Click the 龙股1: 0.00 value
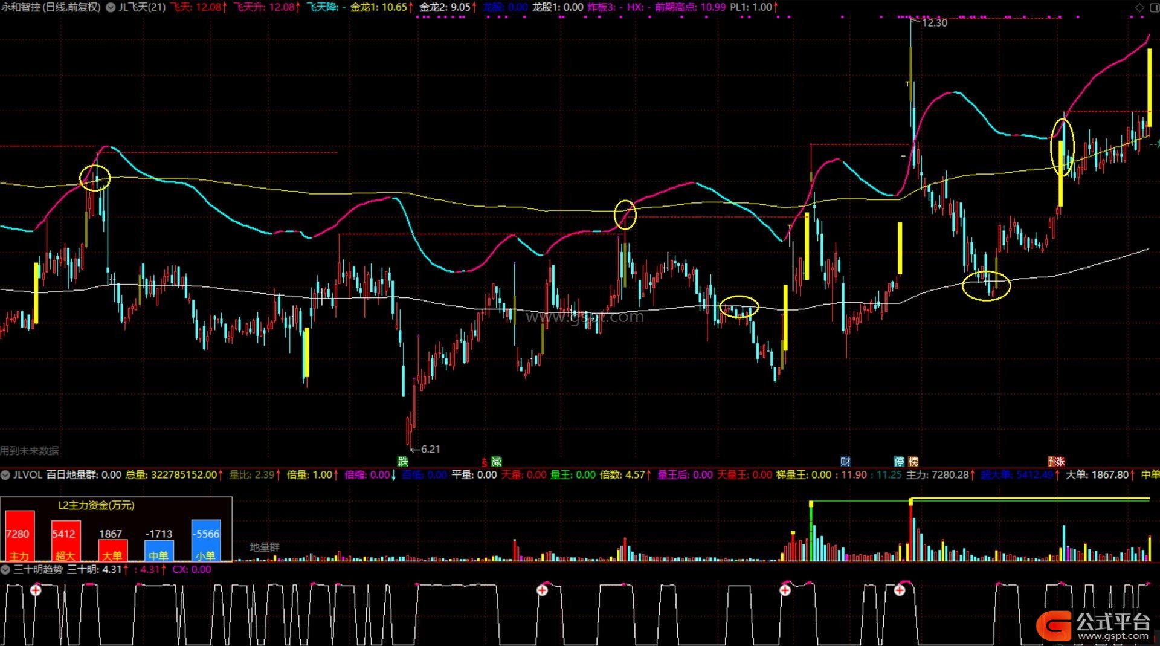 click(558, 7)
